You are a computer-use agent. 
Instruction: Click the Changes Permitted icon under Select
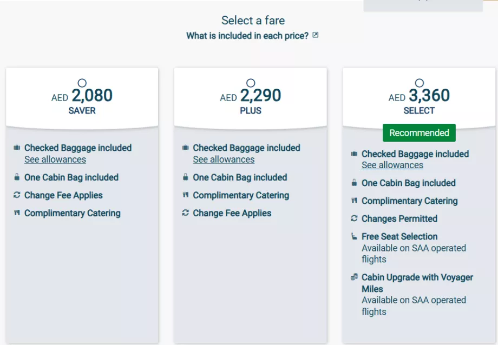click(355, 218)
